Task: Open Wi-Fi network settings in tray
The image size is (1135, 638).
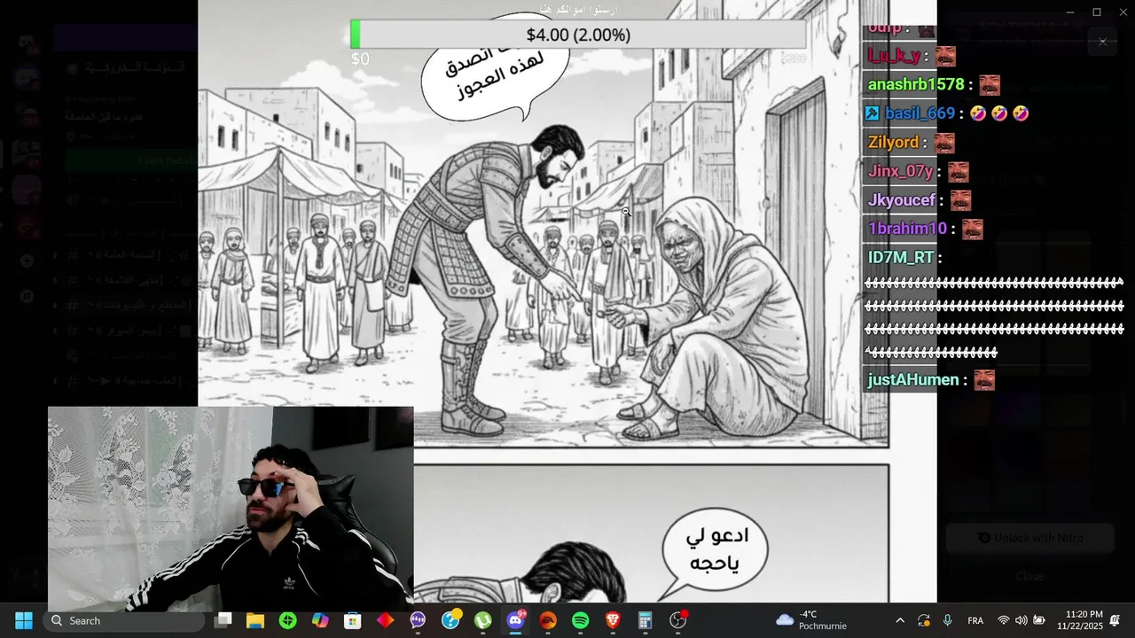Action: click(1004, 620)
